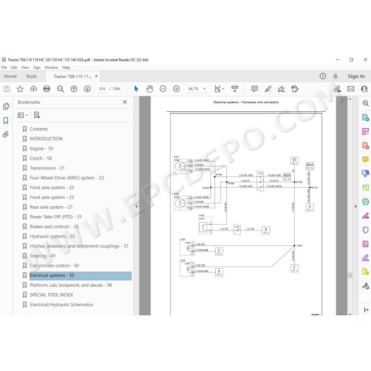Screen dimensions: 371x371
Task: Print the document using printer icon
Action: click(47, 89)
